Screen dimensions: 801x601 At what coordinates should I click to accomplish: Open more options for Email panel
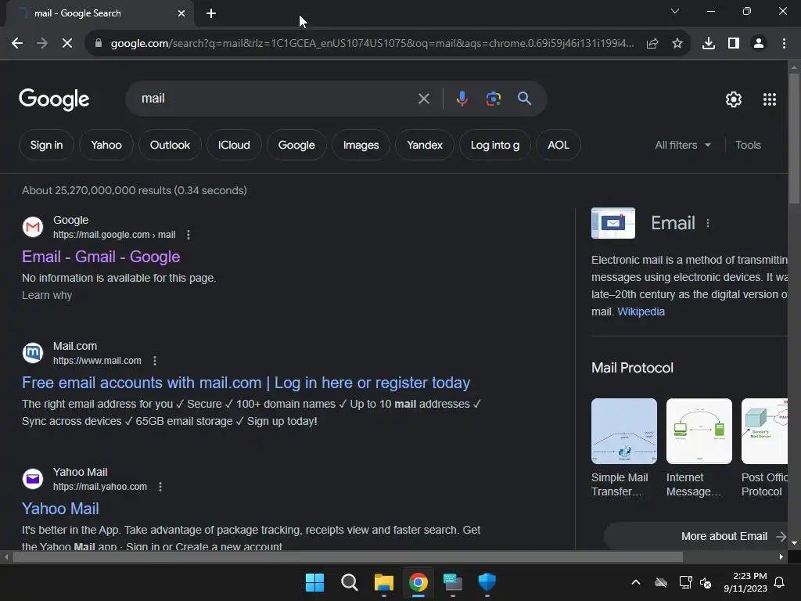click(x=708, y=223)
